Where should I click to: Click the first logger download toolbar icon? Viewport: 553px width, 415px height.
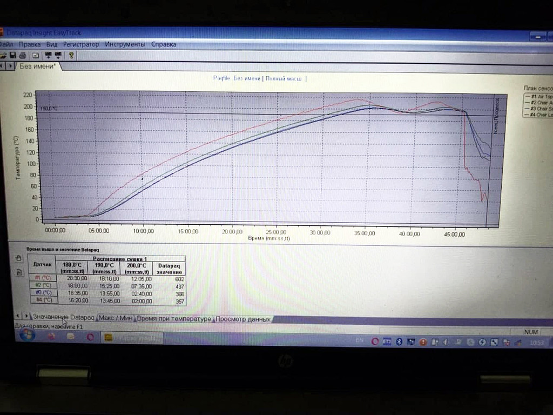(x=48, y=55)
